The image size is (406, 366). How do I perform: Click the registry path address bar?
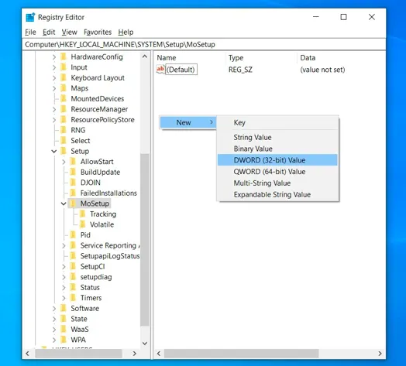(x=204, y=44)
